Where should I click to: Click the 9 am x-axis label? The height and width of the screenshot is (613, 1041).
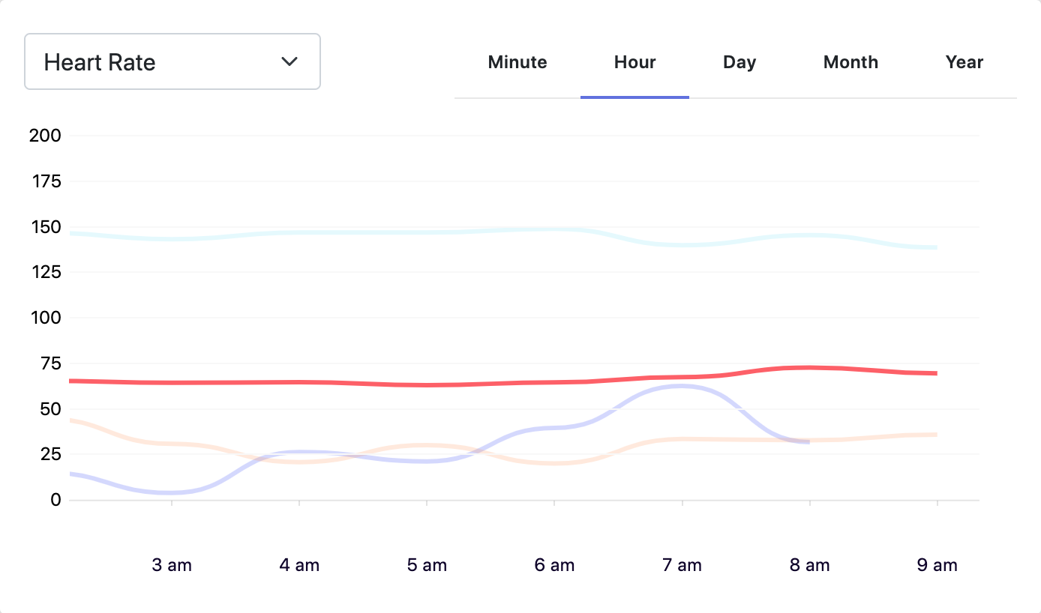[x=937, y=565]
